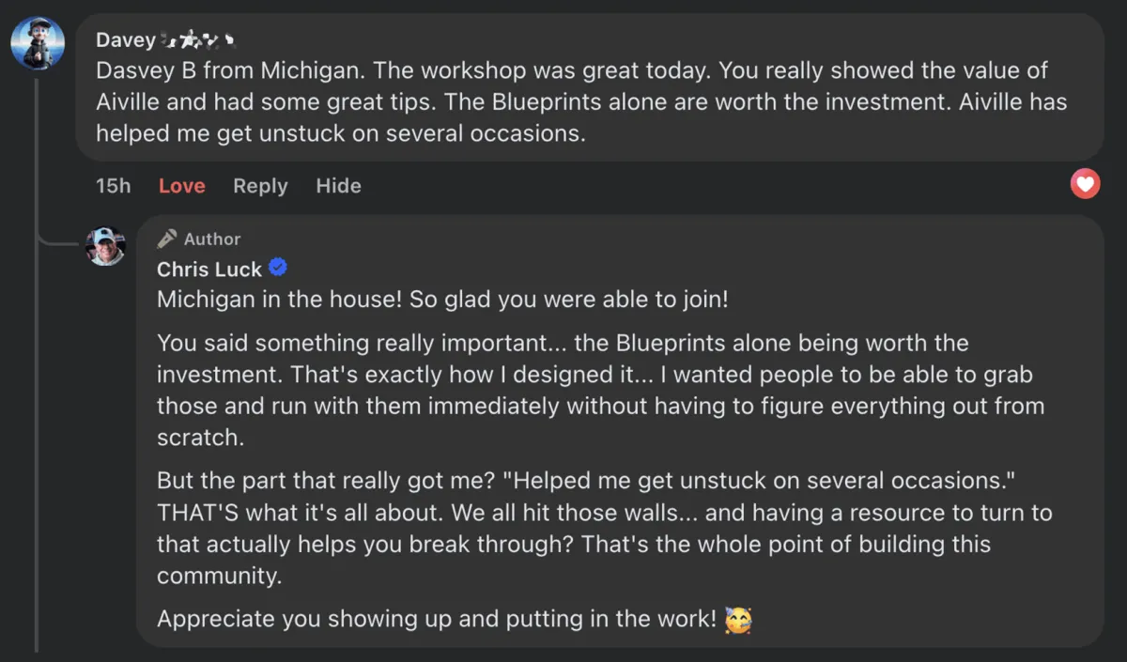1127x662 pixels.
Task: Click the "Michigan in the house!" line
Action: (x=442, y=300)
